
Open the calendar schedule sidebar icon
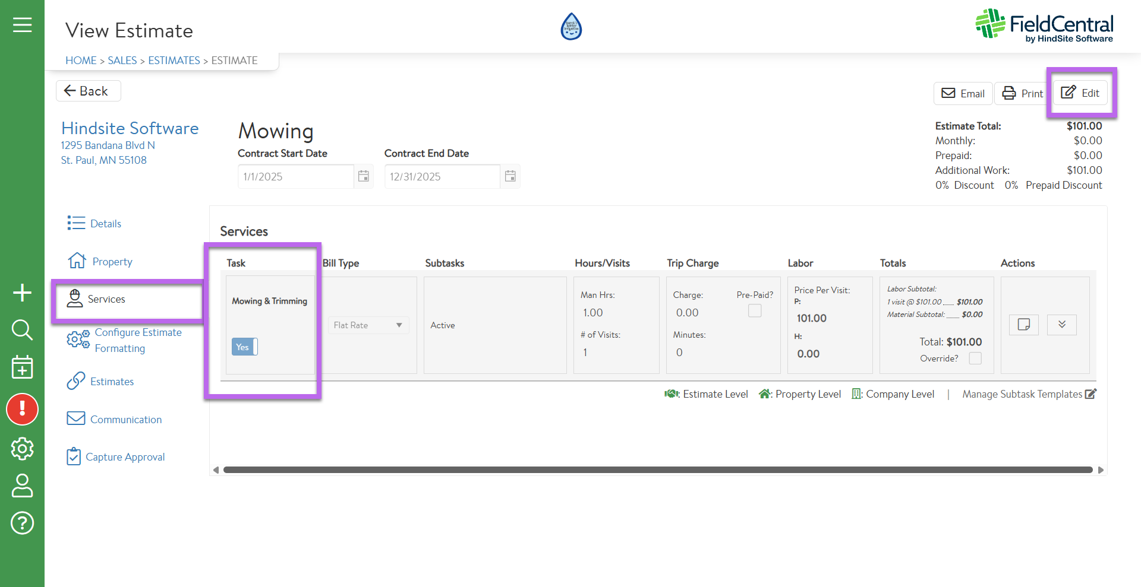pyautogui.click(x=22, y=367)
